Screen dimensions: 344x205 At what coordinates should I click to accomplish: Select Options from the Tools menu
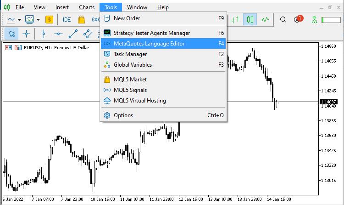pyautogui.click(x=162, y=115)
